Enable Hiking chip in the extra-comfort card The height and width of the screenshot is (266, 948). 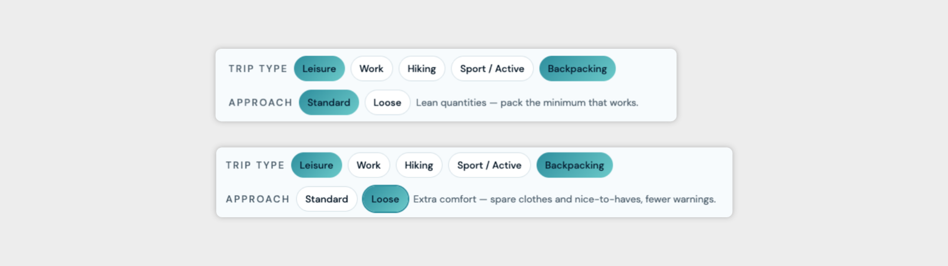coord(419,165)
